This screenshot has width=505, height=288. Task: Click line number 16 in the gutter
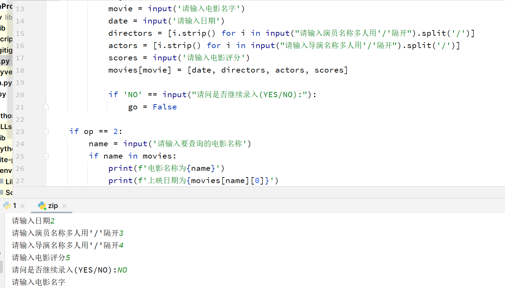click(x=20, y=46)
